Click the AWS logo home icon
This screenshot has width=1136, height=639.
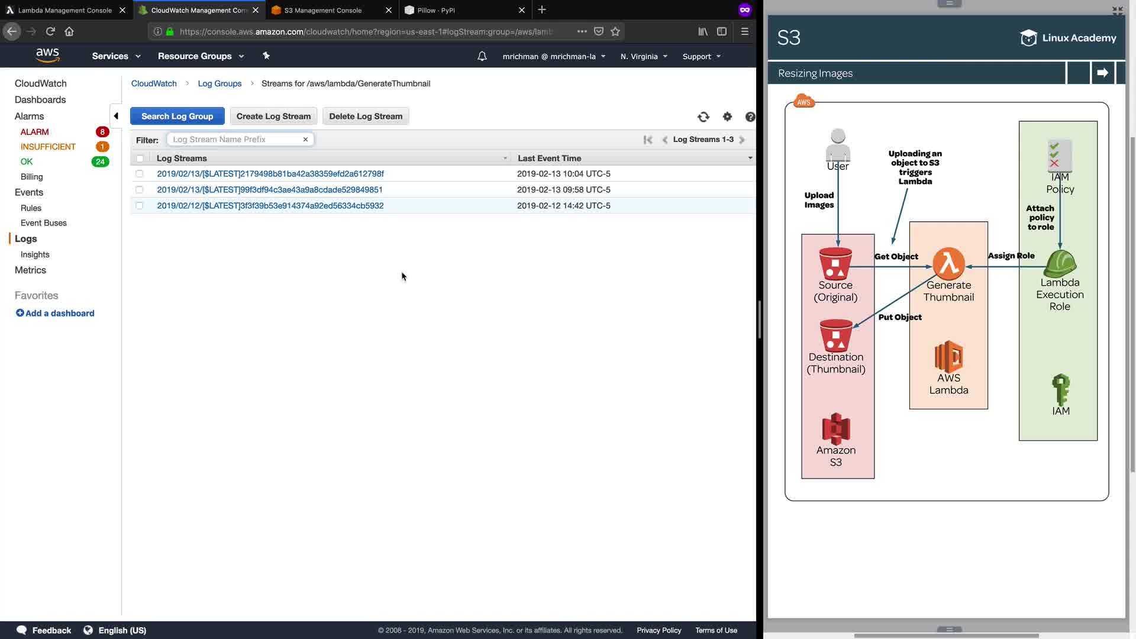47,56
